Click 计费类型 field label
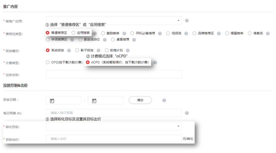 13,63
